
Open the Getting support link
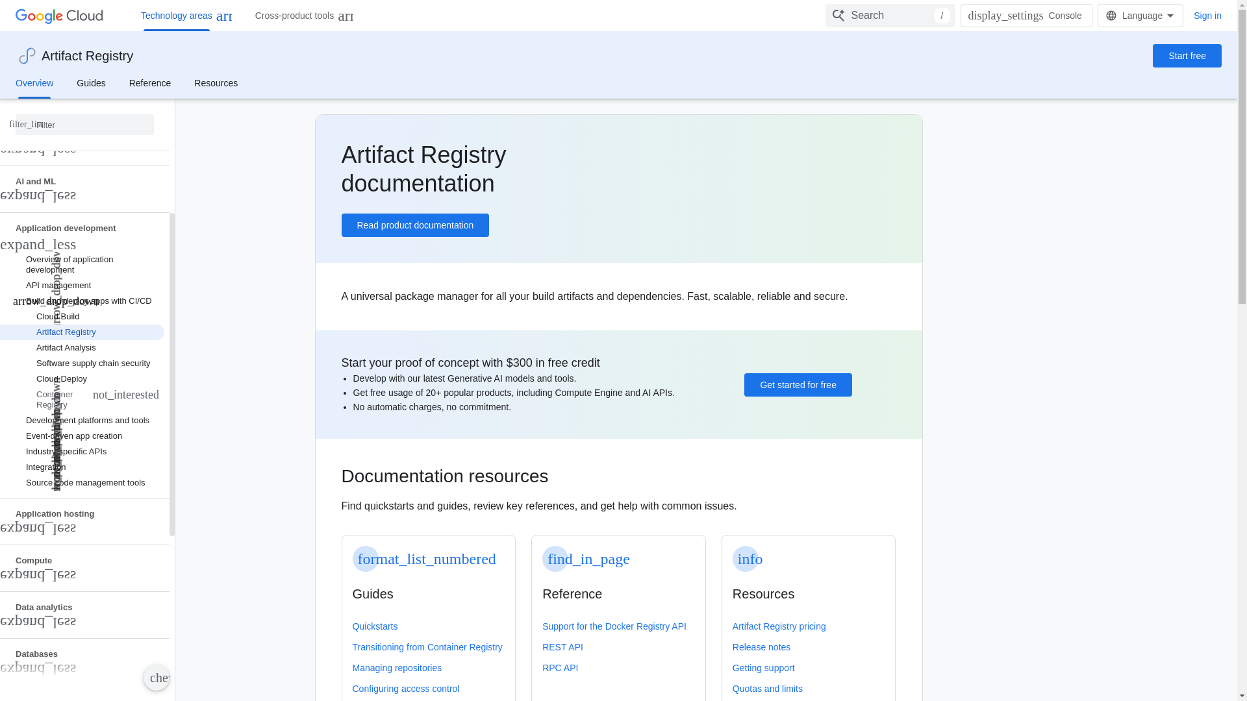tap(763, 668)
